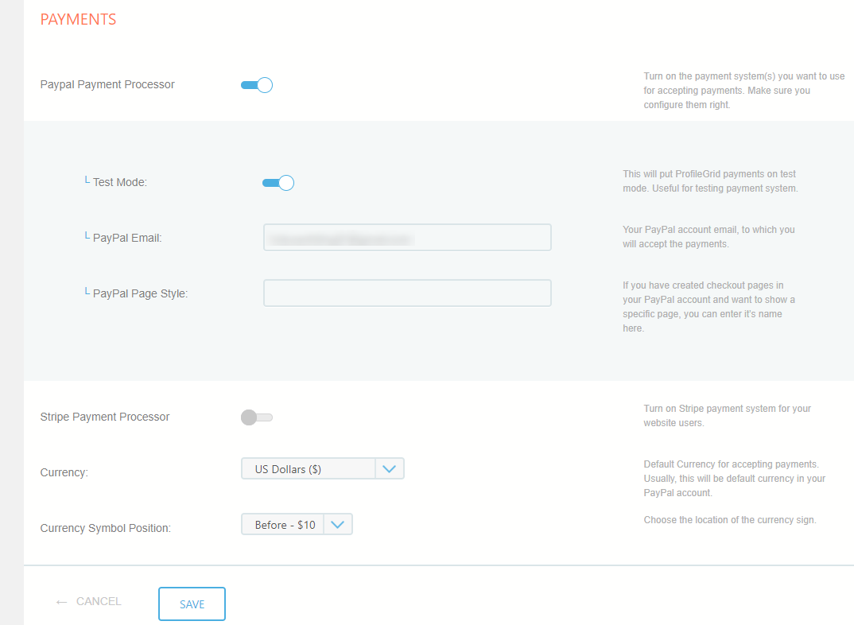Click the PAYMENTS section heading
The image size is (854, 625).
tap(78, 20)
